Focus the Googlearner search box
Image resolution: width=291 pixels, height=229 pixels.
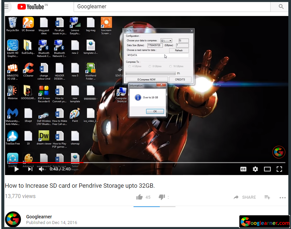point(172,7)
